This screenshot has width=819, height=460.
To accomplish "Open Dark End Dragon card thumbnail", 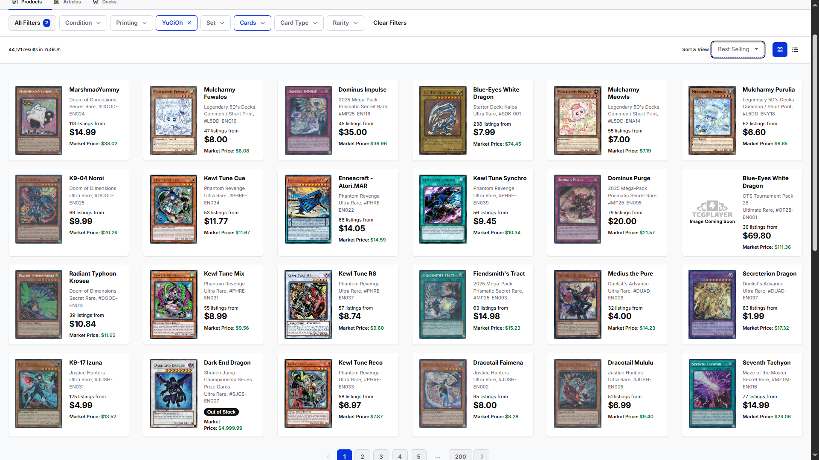I will click(x=174, y=393).
